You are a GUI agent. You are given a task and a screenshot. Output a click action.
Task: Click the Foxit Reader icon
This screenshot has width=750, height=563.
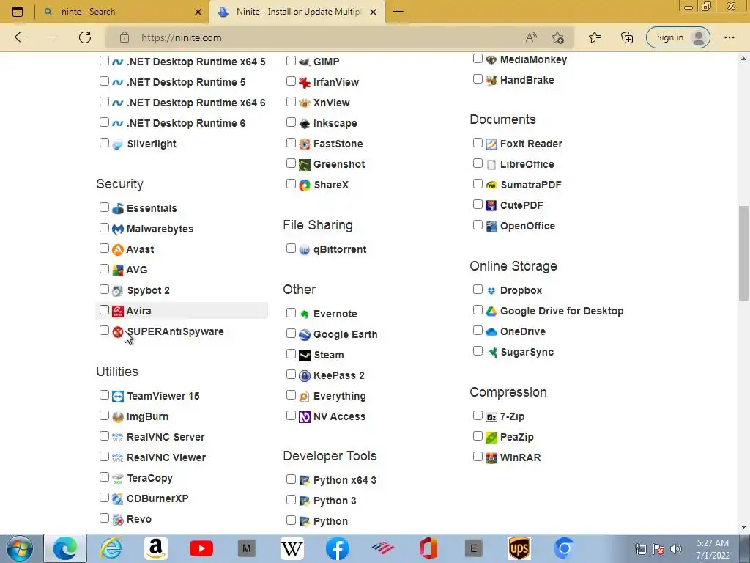click(491, 144)
